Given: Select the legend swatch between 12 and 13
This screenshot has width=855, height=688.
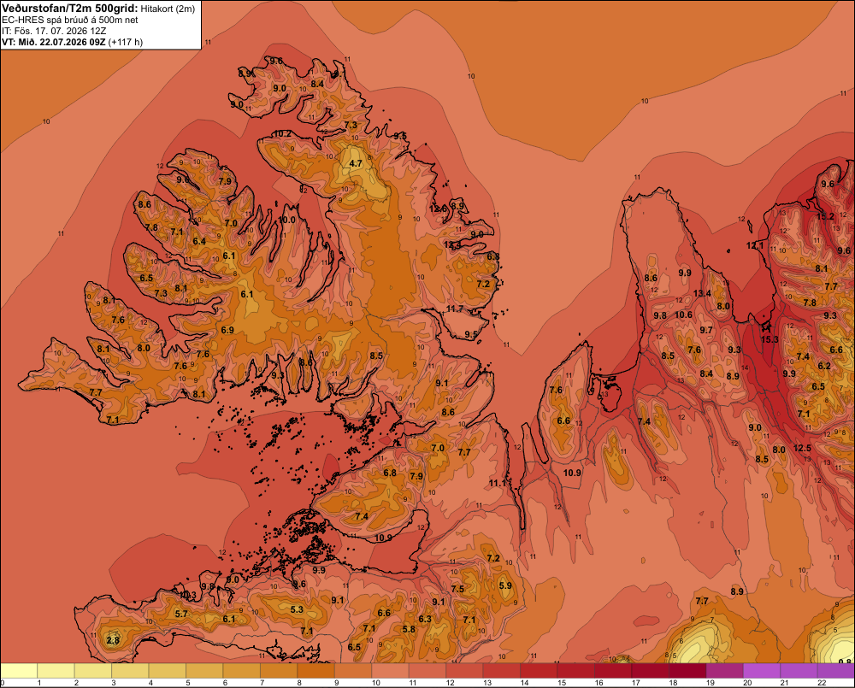Looking at the screenshot, I should tap(464, 671).
